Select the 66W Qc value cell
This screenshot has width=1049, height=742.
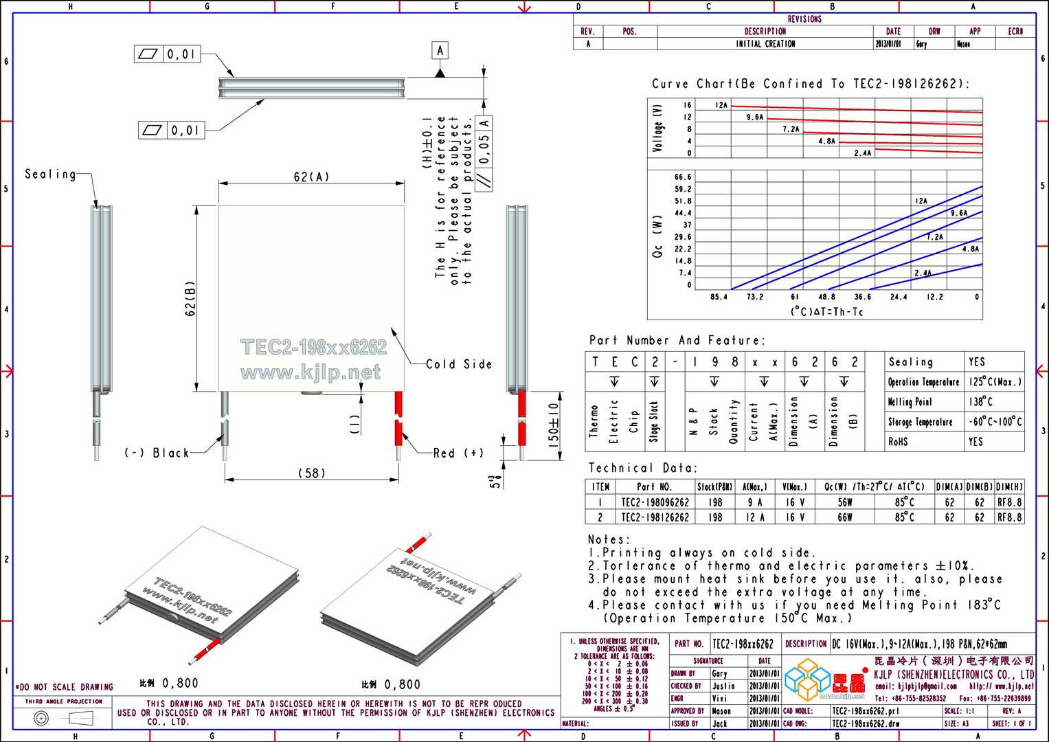click(x=845, y=517)
